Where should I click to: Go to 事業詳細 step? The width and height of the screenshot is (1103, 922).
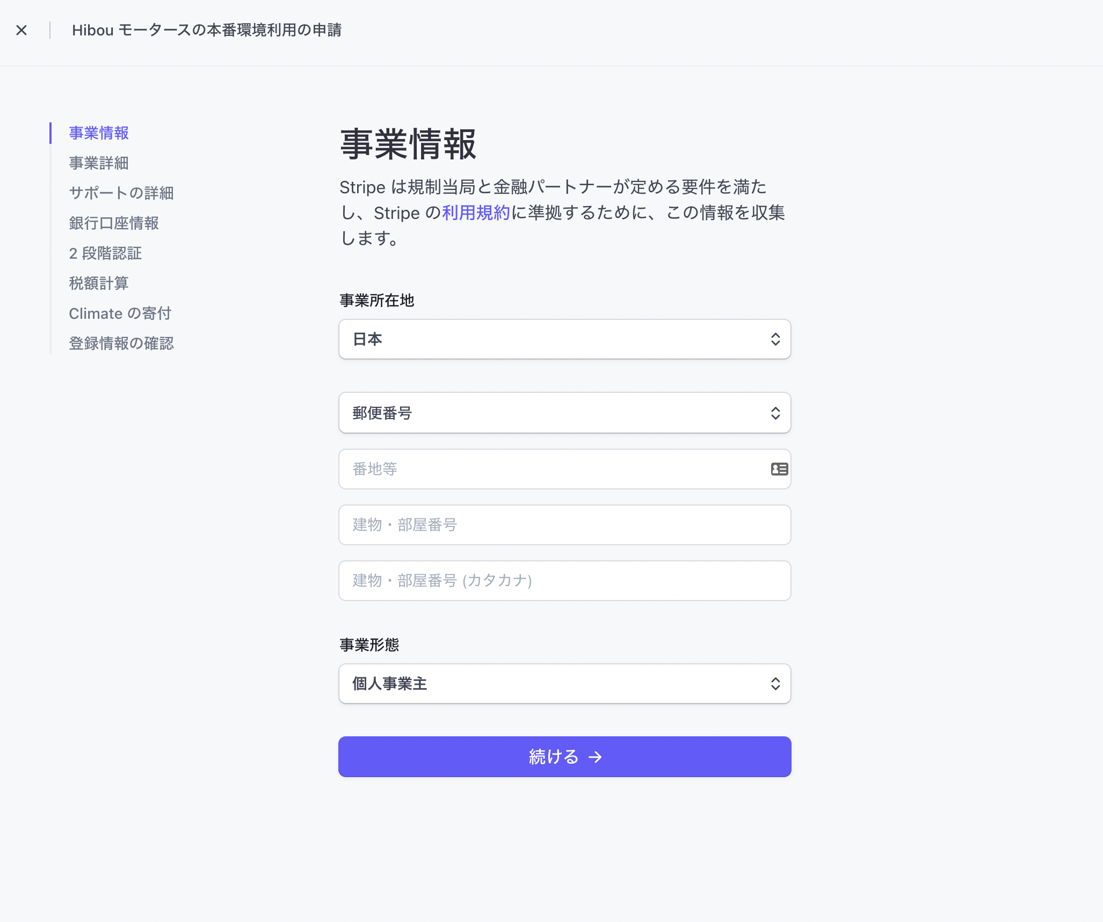point(99,163)
